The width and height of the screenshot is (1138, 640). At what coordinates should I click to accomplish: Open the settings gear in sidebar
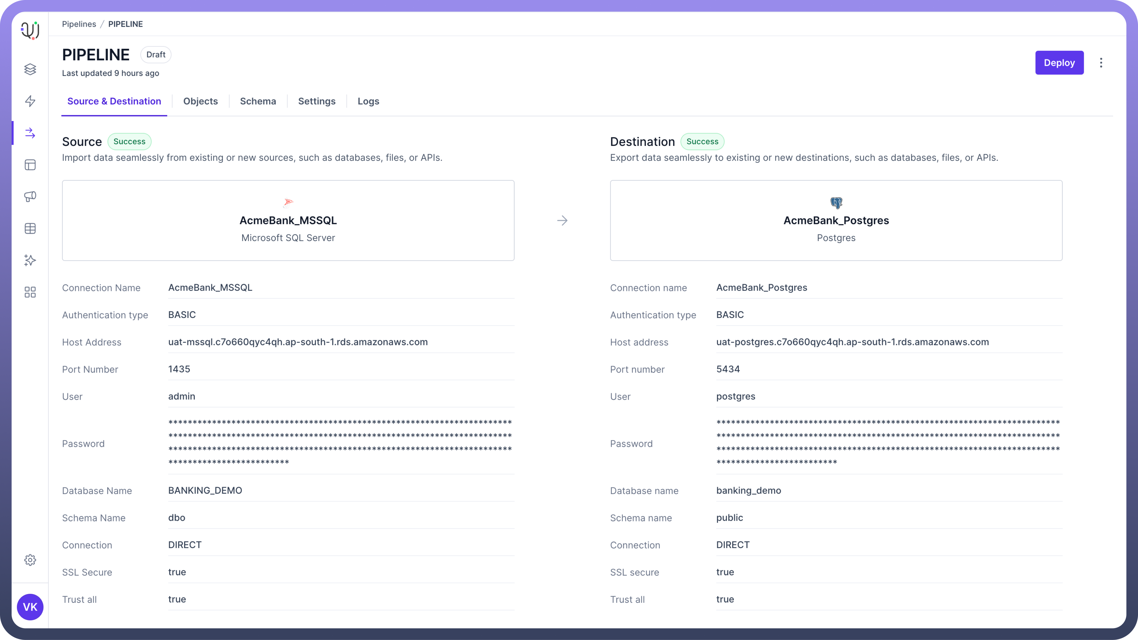(x=30, y=560)
